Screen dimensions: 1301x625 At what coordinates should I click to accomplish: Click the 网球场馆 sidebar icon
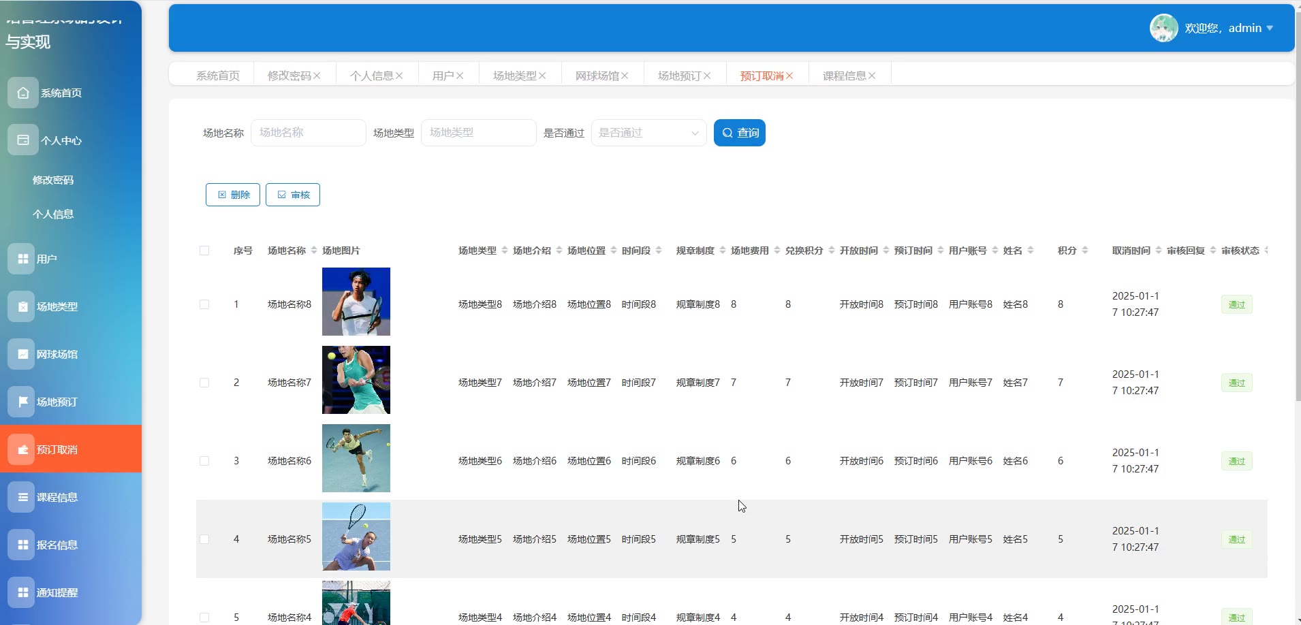[22, 354]
